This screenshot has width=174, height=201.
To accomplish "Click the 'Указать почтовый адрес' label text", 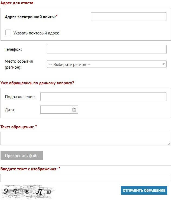I will pos(36,33).
